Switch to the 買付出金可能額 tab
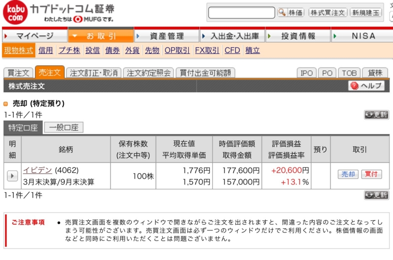The height and width of the screenshot is (260, 393). [x=205, y=73]
